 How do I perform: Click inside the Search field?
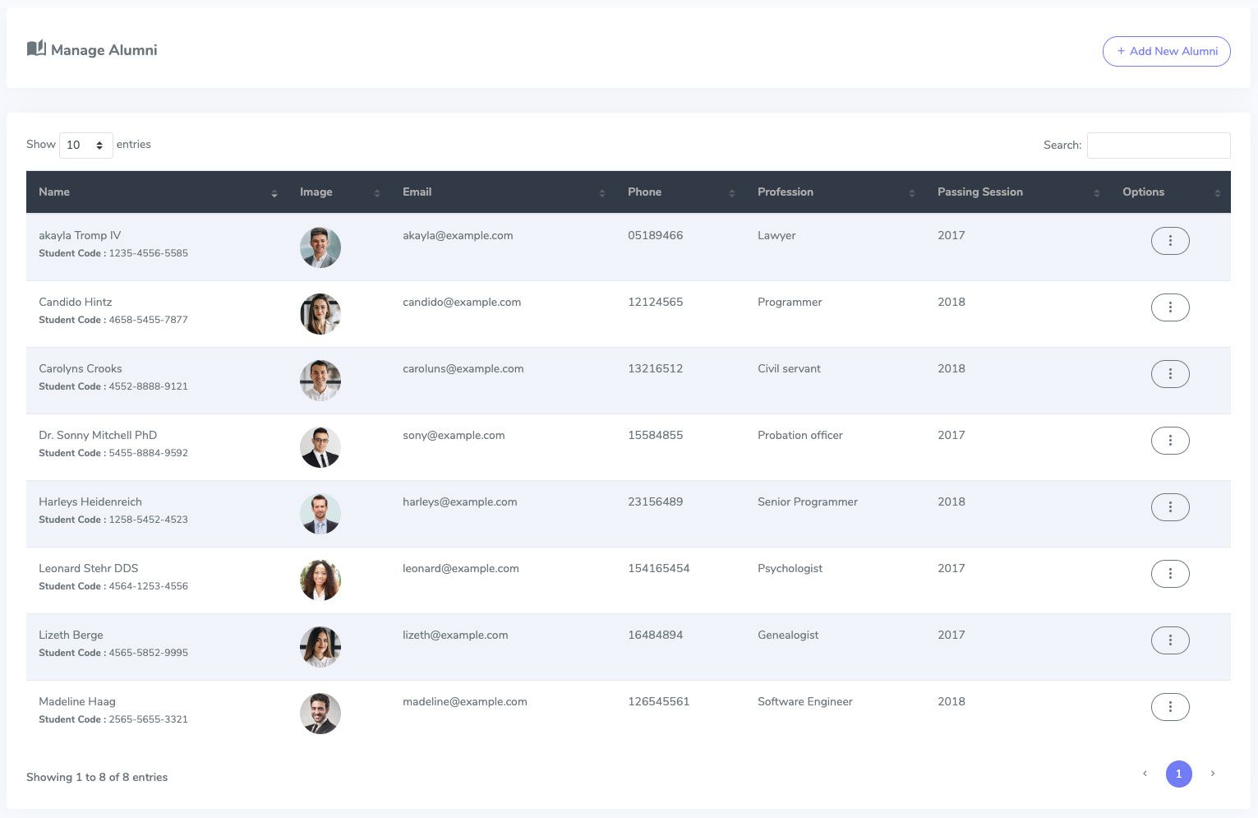pyautogui.click(x=1159, y=145)
